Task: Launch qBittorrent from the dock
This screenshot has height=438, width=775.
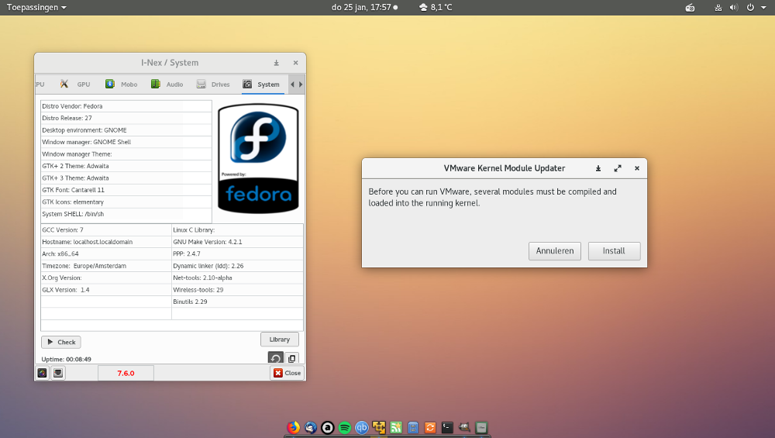Action: (362, 427)
